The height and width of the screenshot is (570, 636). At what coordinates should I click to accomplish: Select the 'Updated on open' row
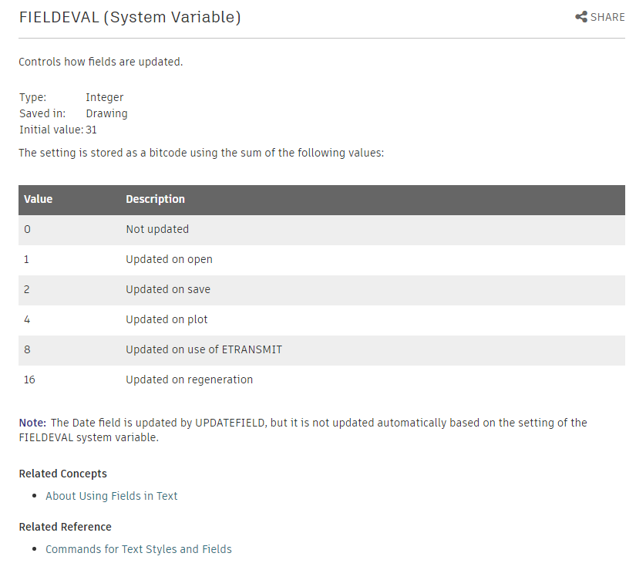click(x=321, y=260)
